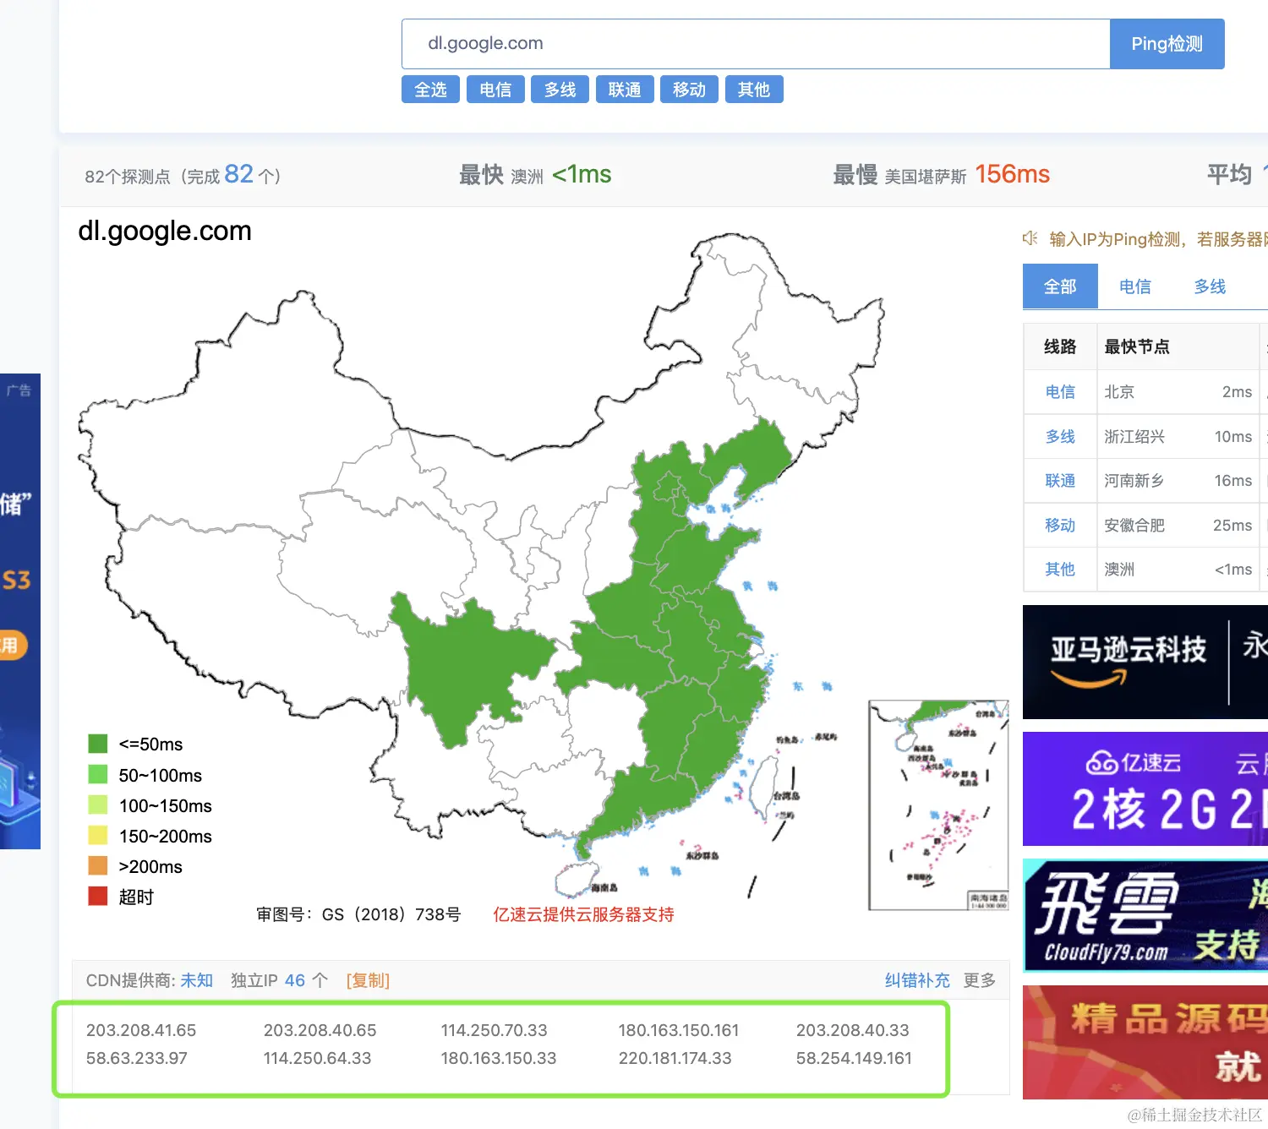The image size is (1268, 1129).
Task: Open the 精品源码 ad banner
Action: coord(1145,1042)
